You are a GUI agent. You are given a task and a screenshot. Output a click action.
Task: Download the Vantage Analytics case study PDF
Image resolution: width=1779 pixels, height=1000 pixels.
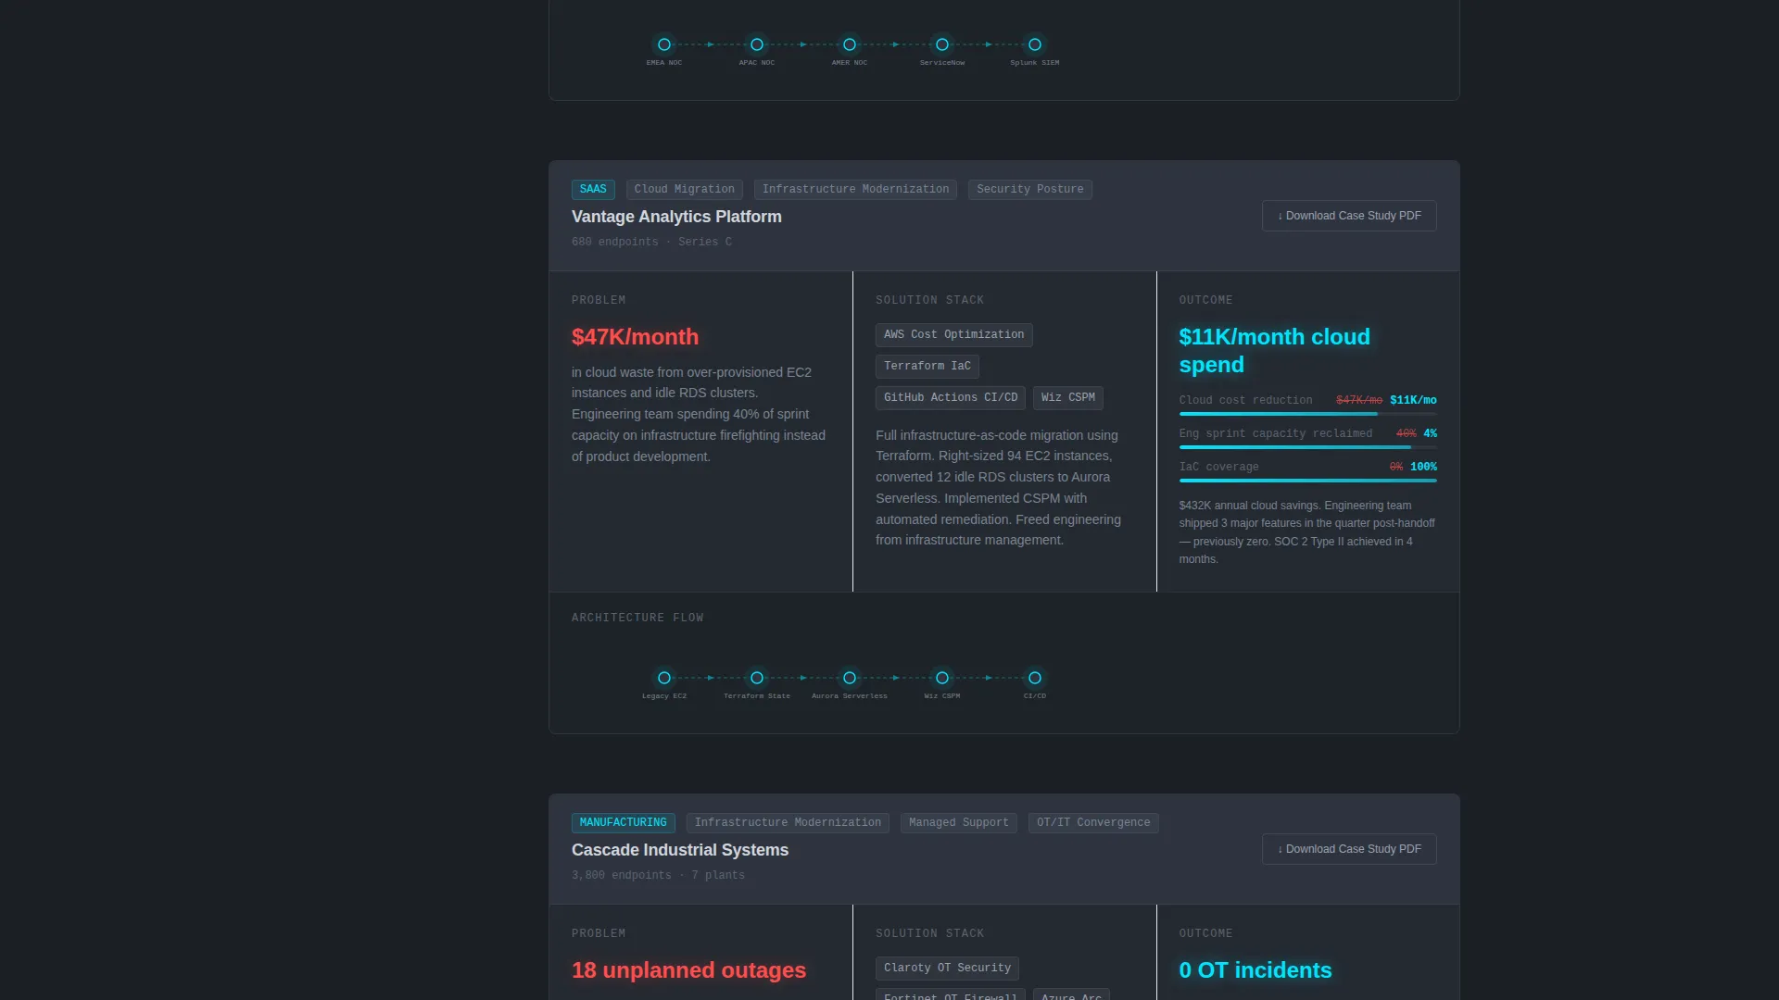point(1349,216)
